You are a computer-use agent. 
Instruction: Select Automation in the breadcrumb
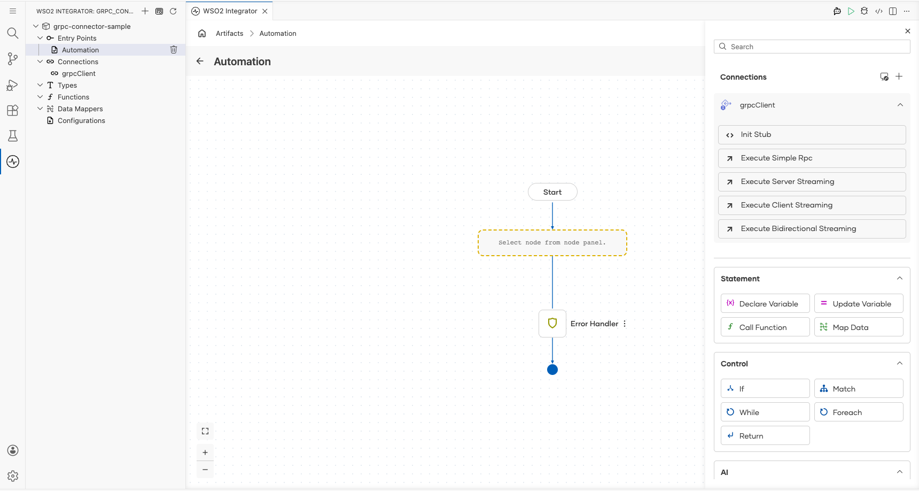278,33
